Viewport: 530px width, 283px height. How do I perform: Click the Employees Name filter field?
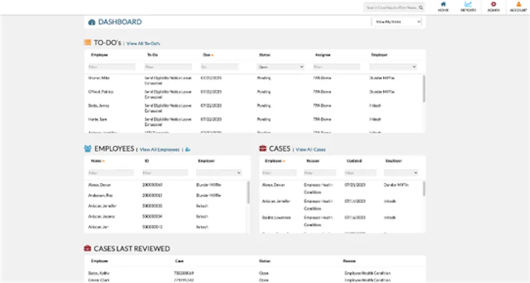pyautogui.click(x=111, y=173)
